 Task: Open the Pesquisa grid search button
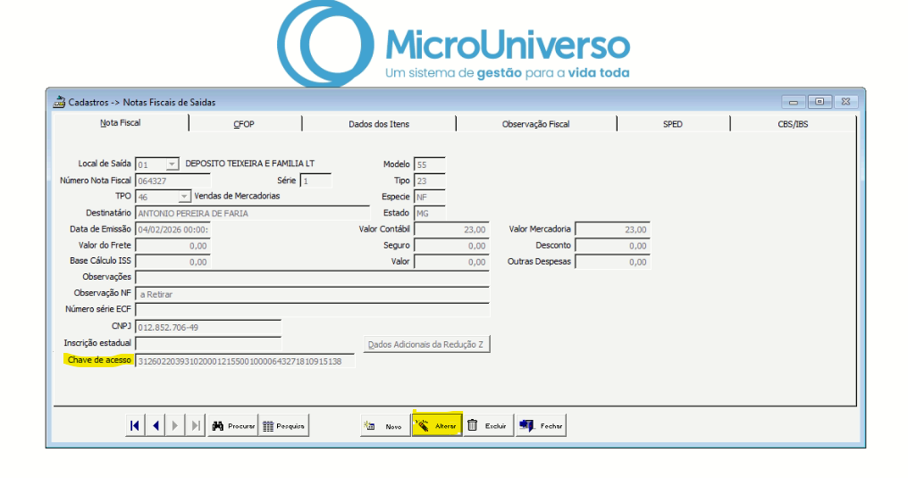pyautogui.click(x=283, y=426)
